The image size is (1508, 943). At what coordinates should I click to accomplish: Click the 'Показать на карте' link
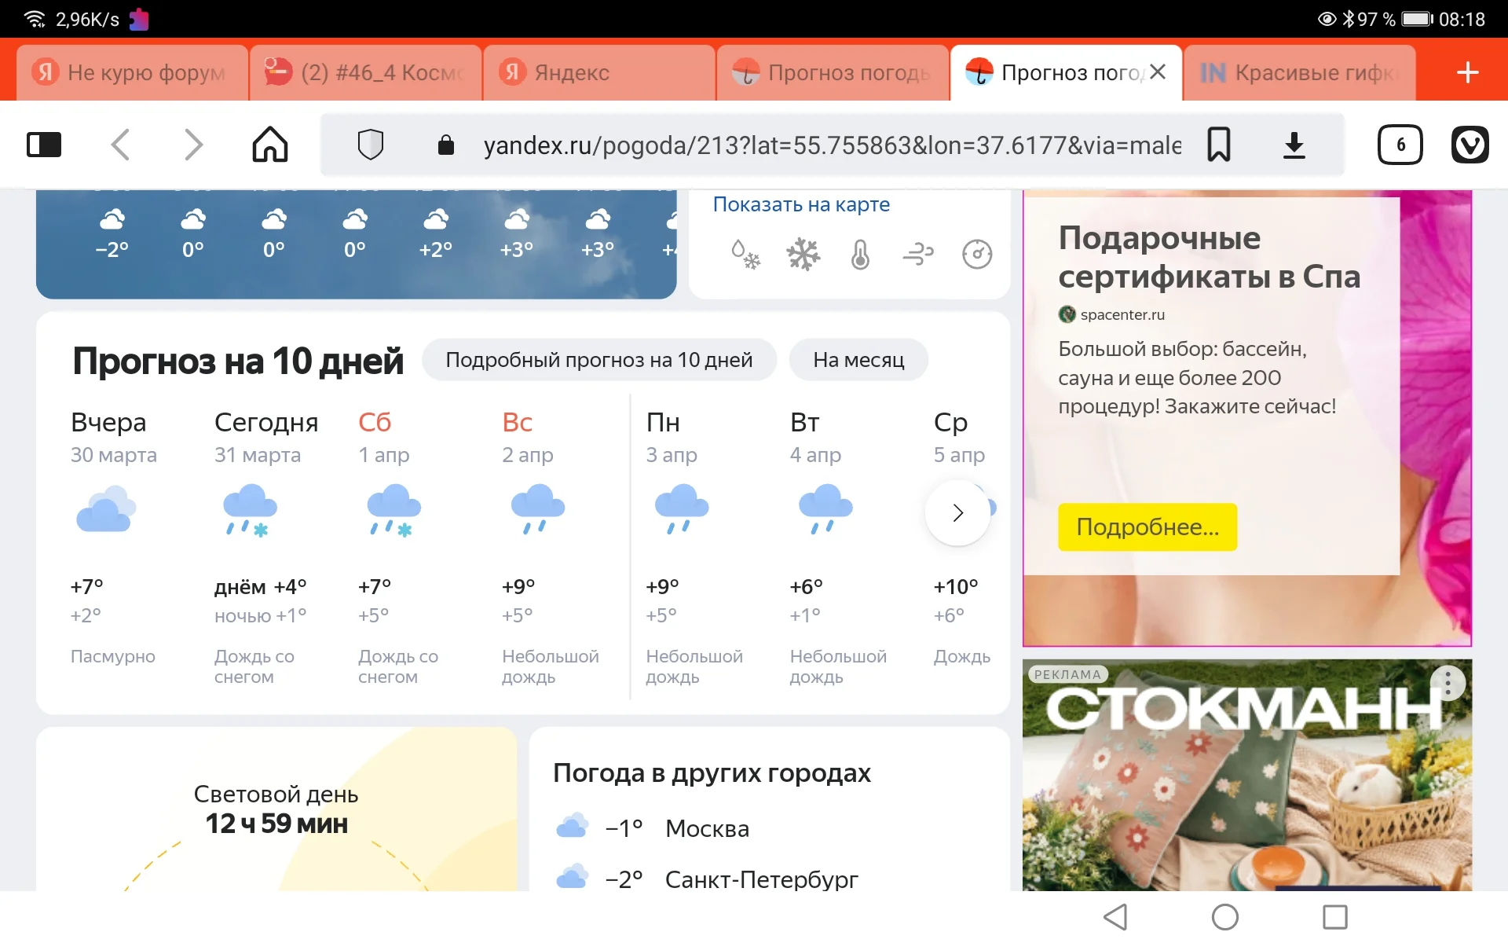click(x=801, y=204)
